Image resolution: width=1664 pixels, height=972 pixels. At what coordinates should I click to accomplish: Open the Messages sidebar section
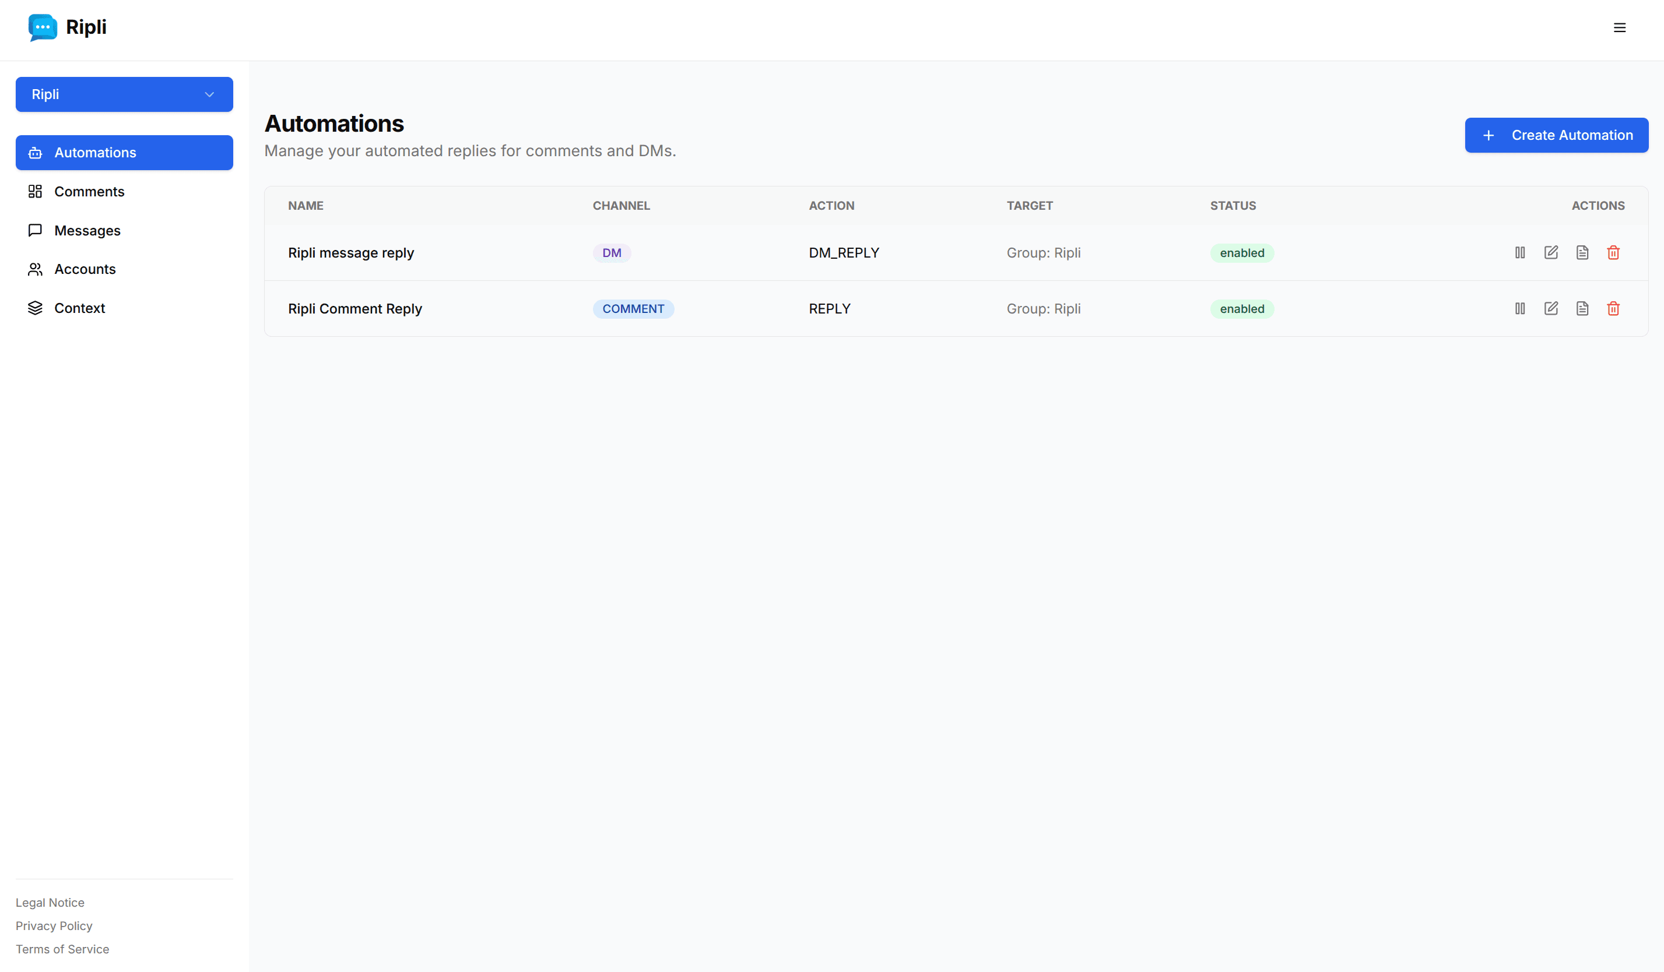tap(87, 230)
